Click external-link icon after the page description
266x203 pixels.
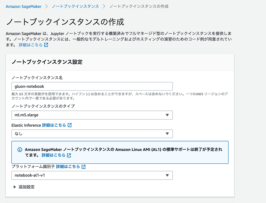[x=46, y=45]
